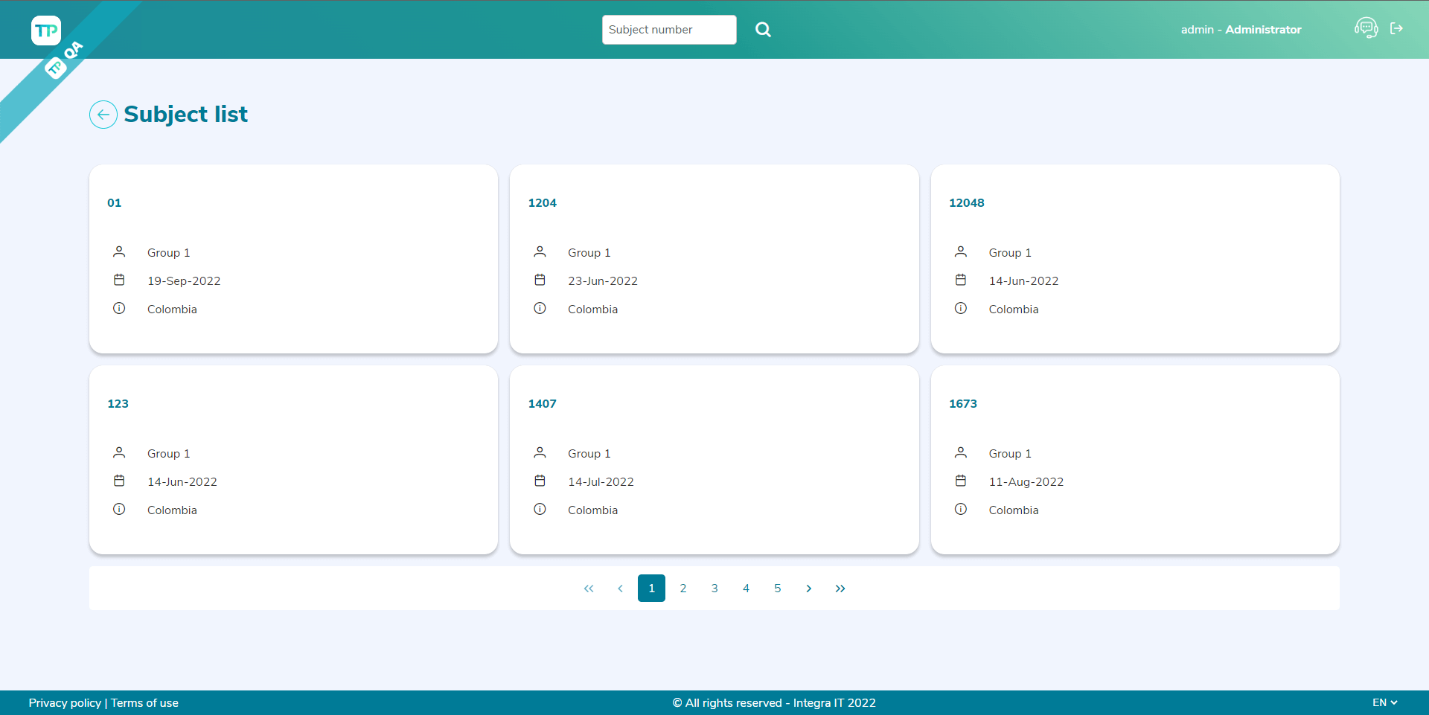
Task: Click the calendar icon on card 1204
Action: coord(540,280)
